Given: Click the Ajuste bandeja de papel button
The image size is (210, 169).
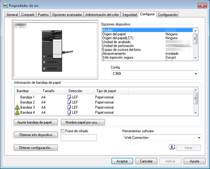Looking at the screenshot, I should (36, 122).
